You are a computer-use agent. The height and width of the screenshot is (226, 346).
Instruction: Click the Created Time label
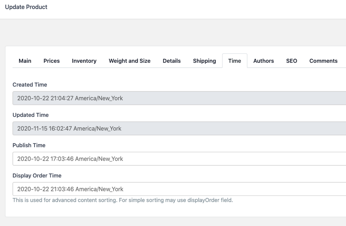coord(30,85)
